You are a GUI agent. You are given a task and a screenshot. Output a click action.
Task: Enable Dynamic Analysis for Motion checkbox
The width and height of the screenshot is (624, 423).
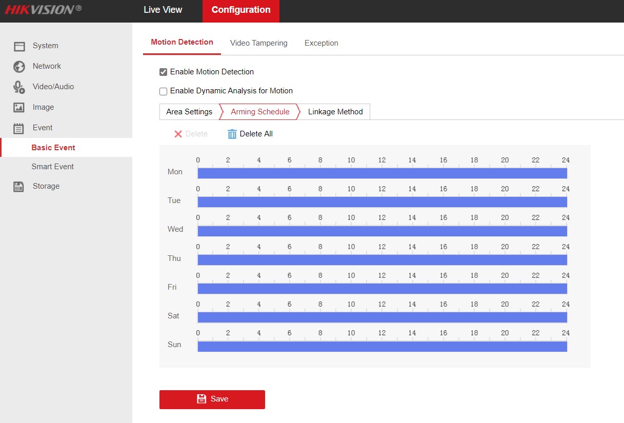[164, 91]
